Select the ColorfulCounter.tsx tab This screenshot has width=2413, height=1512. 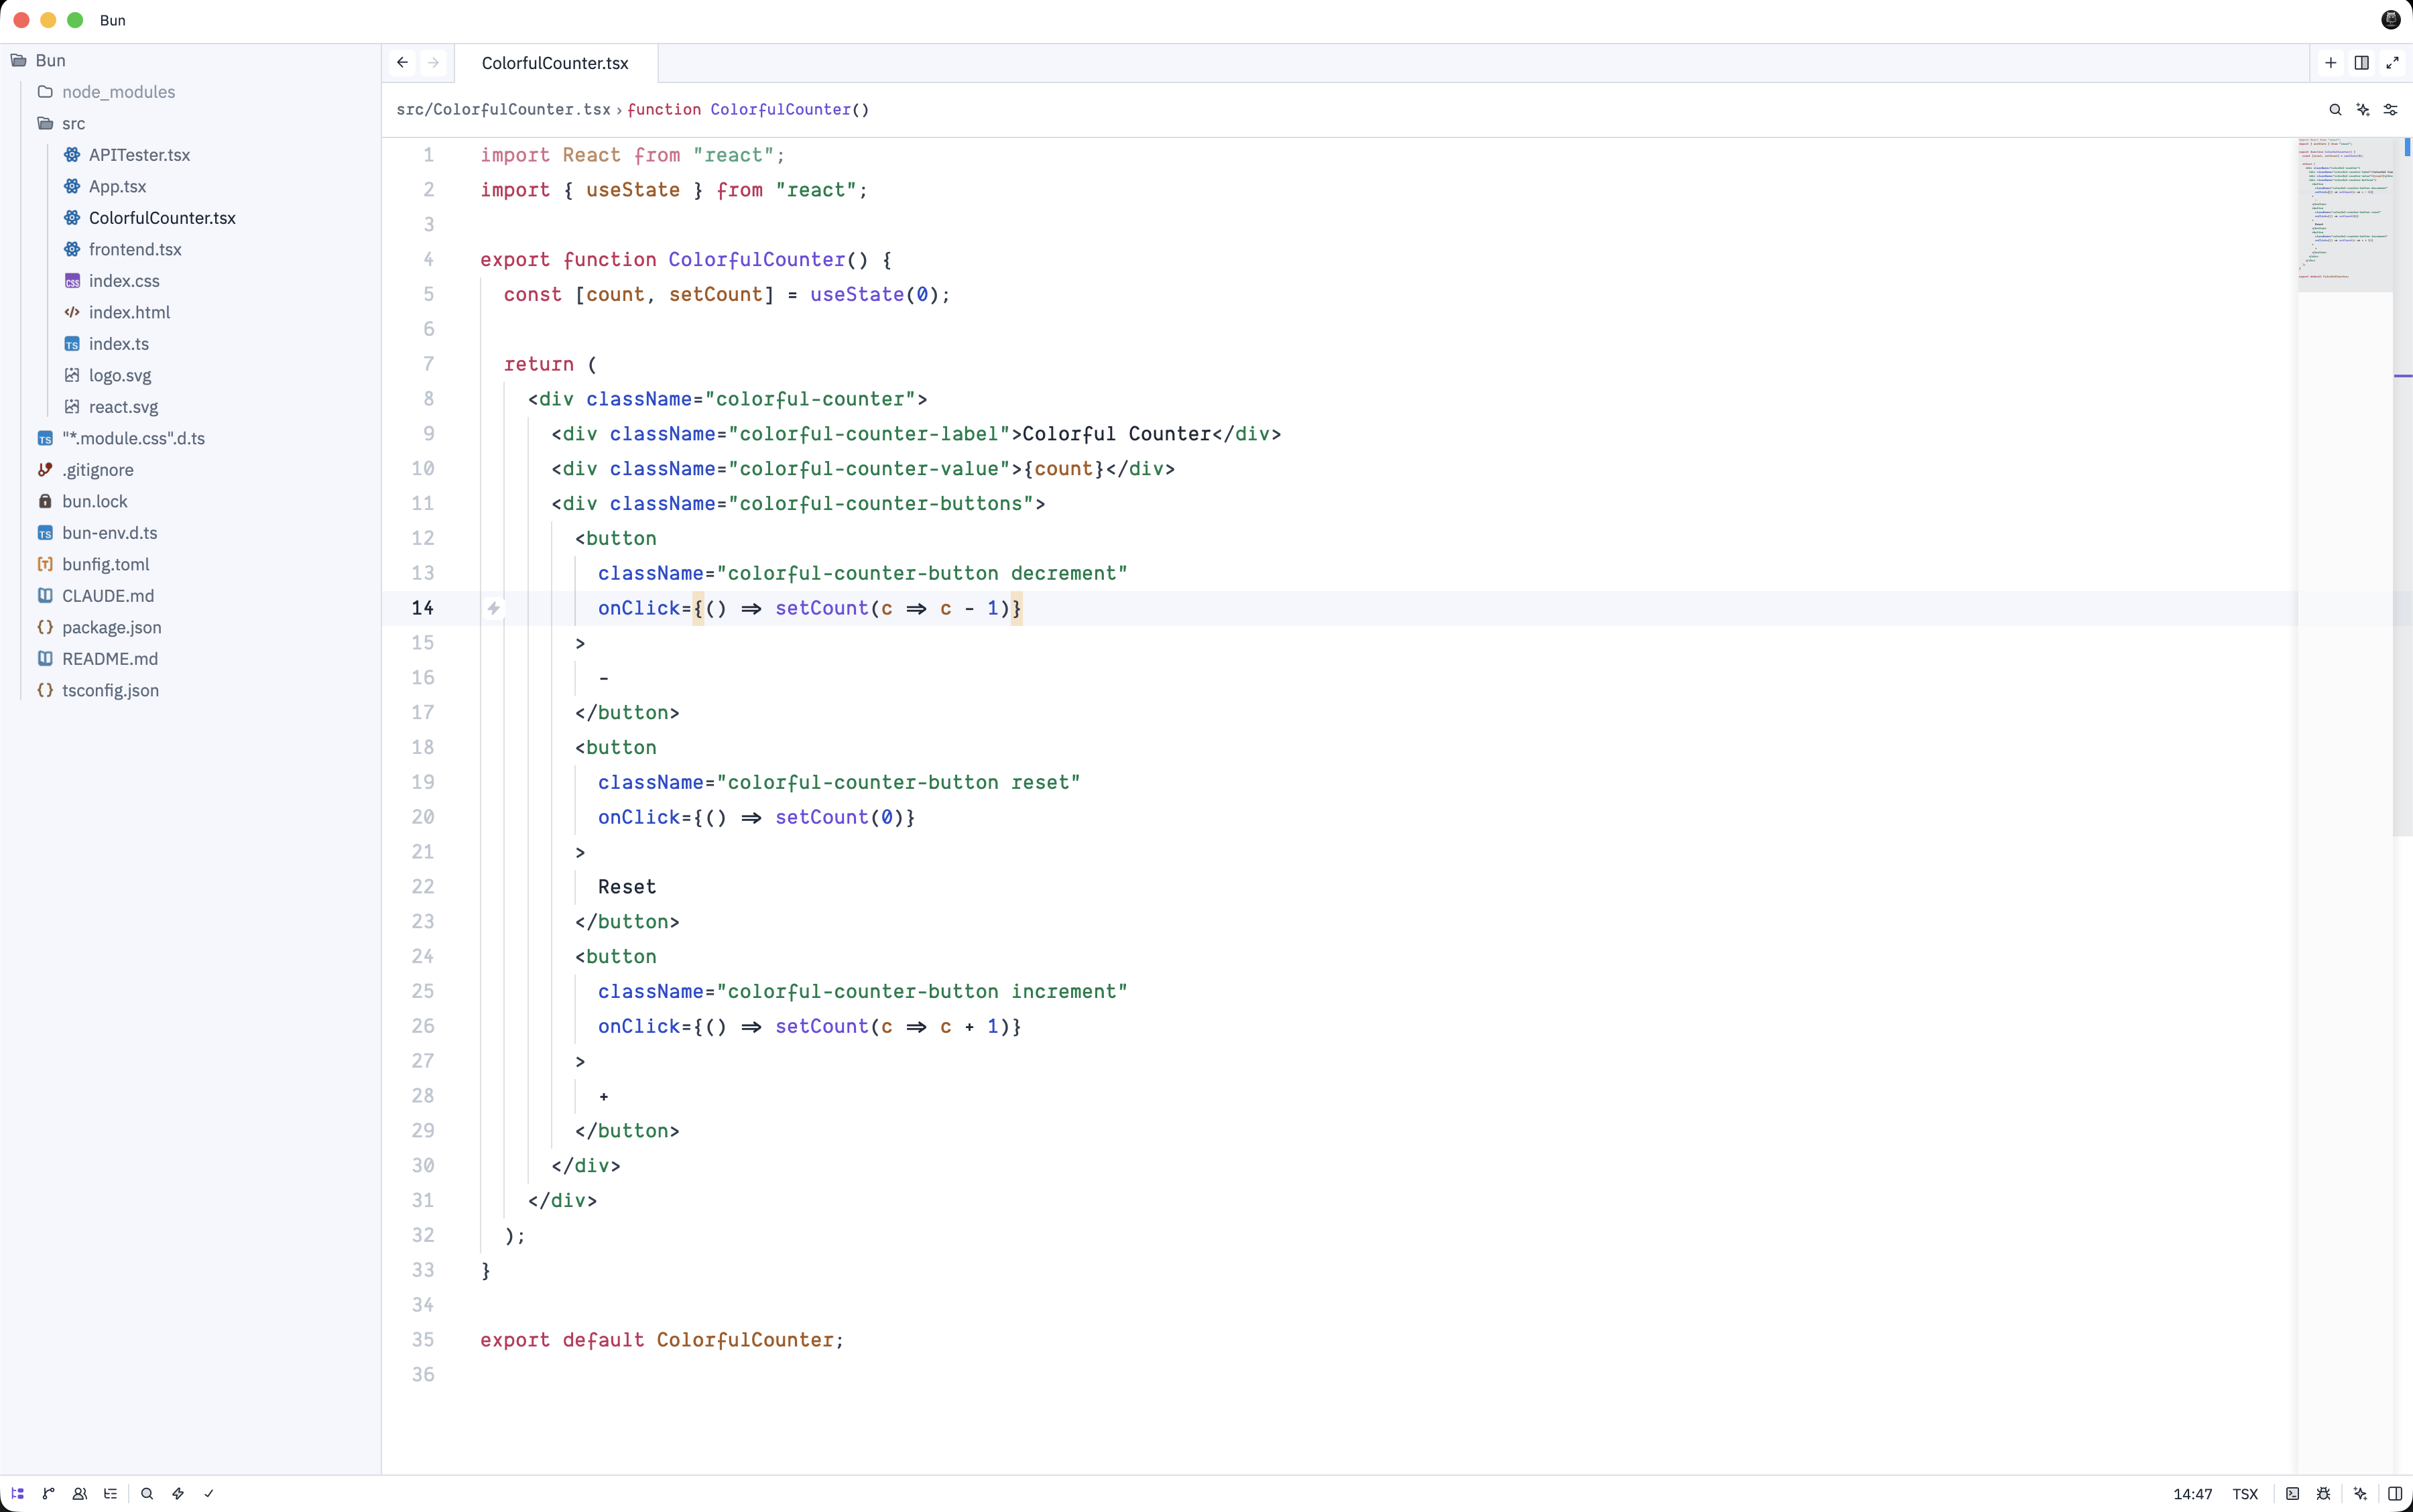(555, 63)
